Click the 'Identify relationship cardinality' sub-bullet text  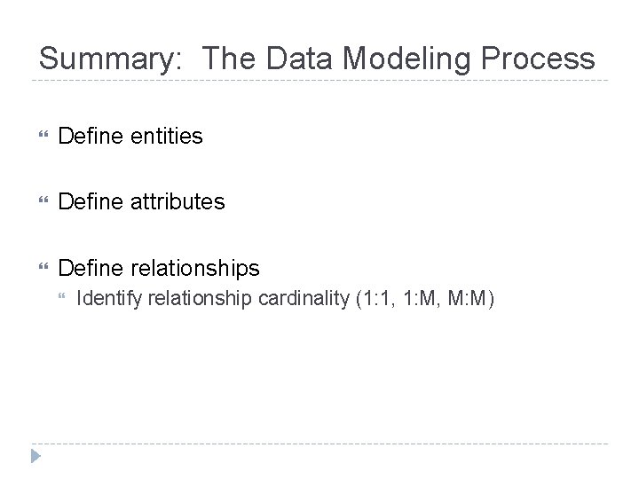[x=213, y=299]
